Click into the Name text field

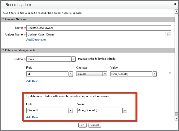(x=99, y=28)
